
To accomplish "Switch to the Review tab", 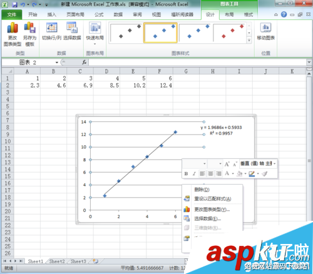I will pos(137,14).
